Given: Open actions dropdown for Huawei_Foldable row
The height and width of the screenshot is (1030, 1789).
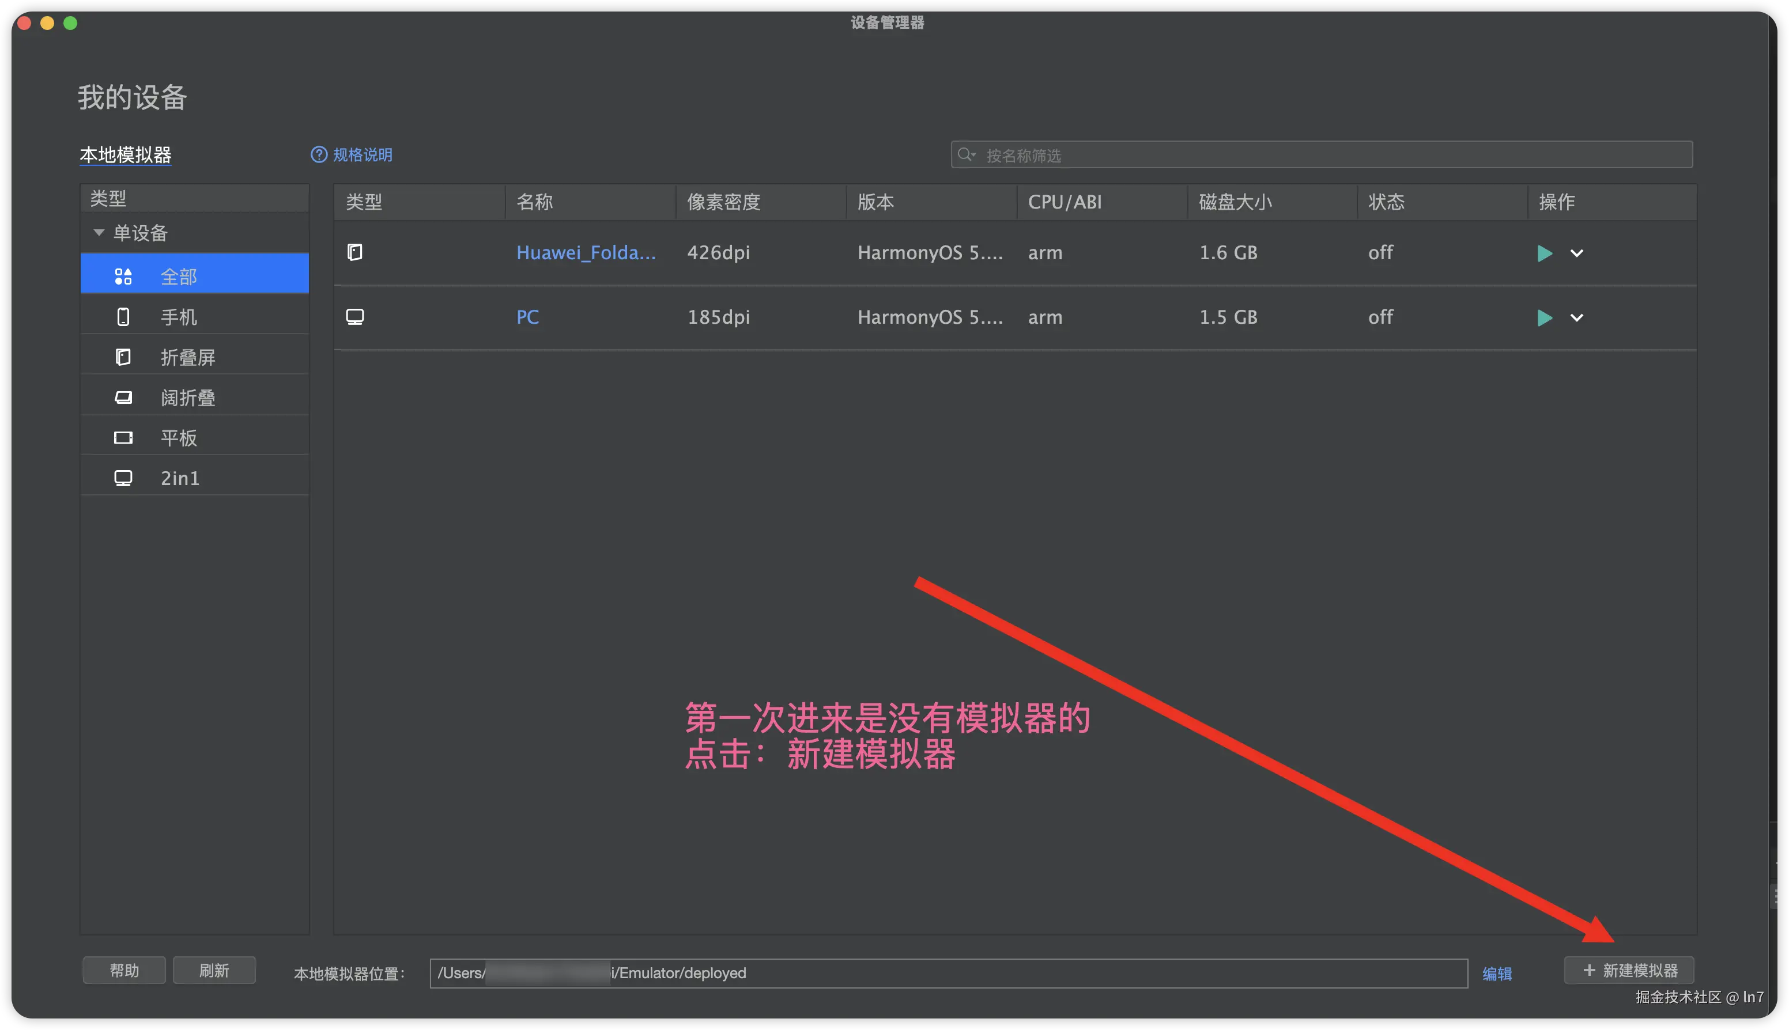Looking at the screenshot, I should click(x=1577, y=253).
